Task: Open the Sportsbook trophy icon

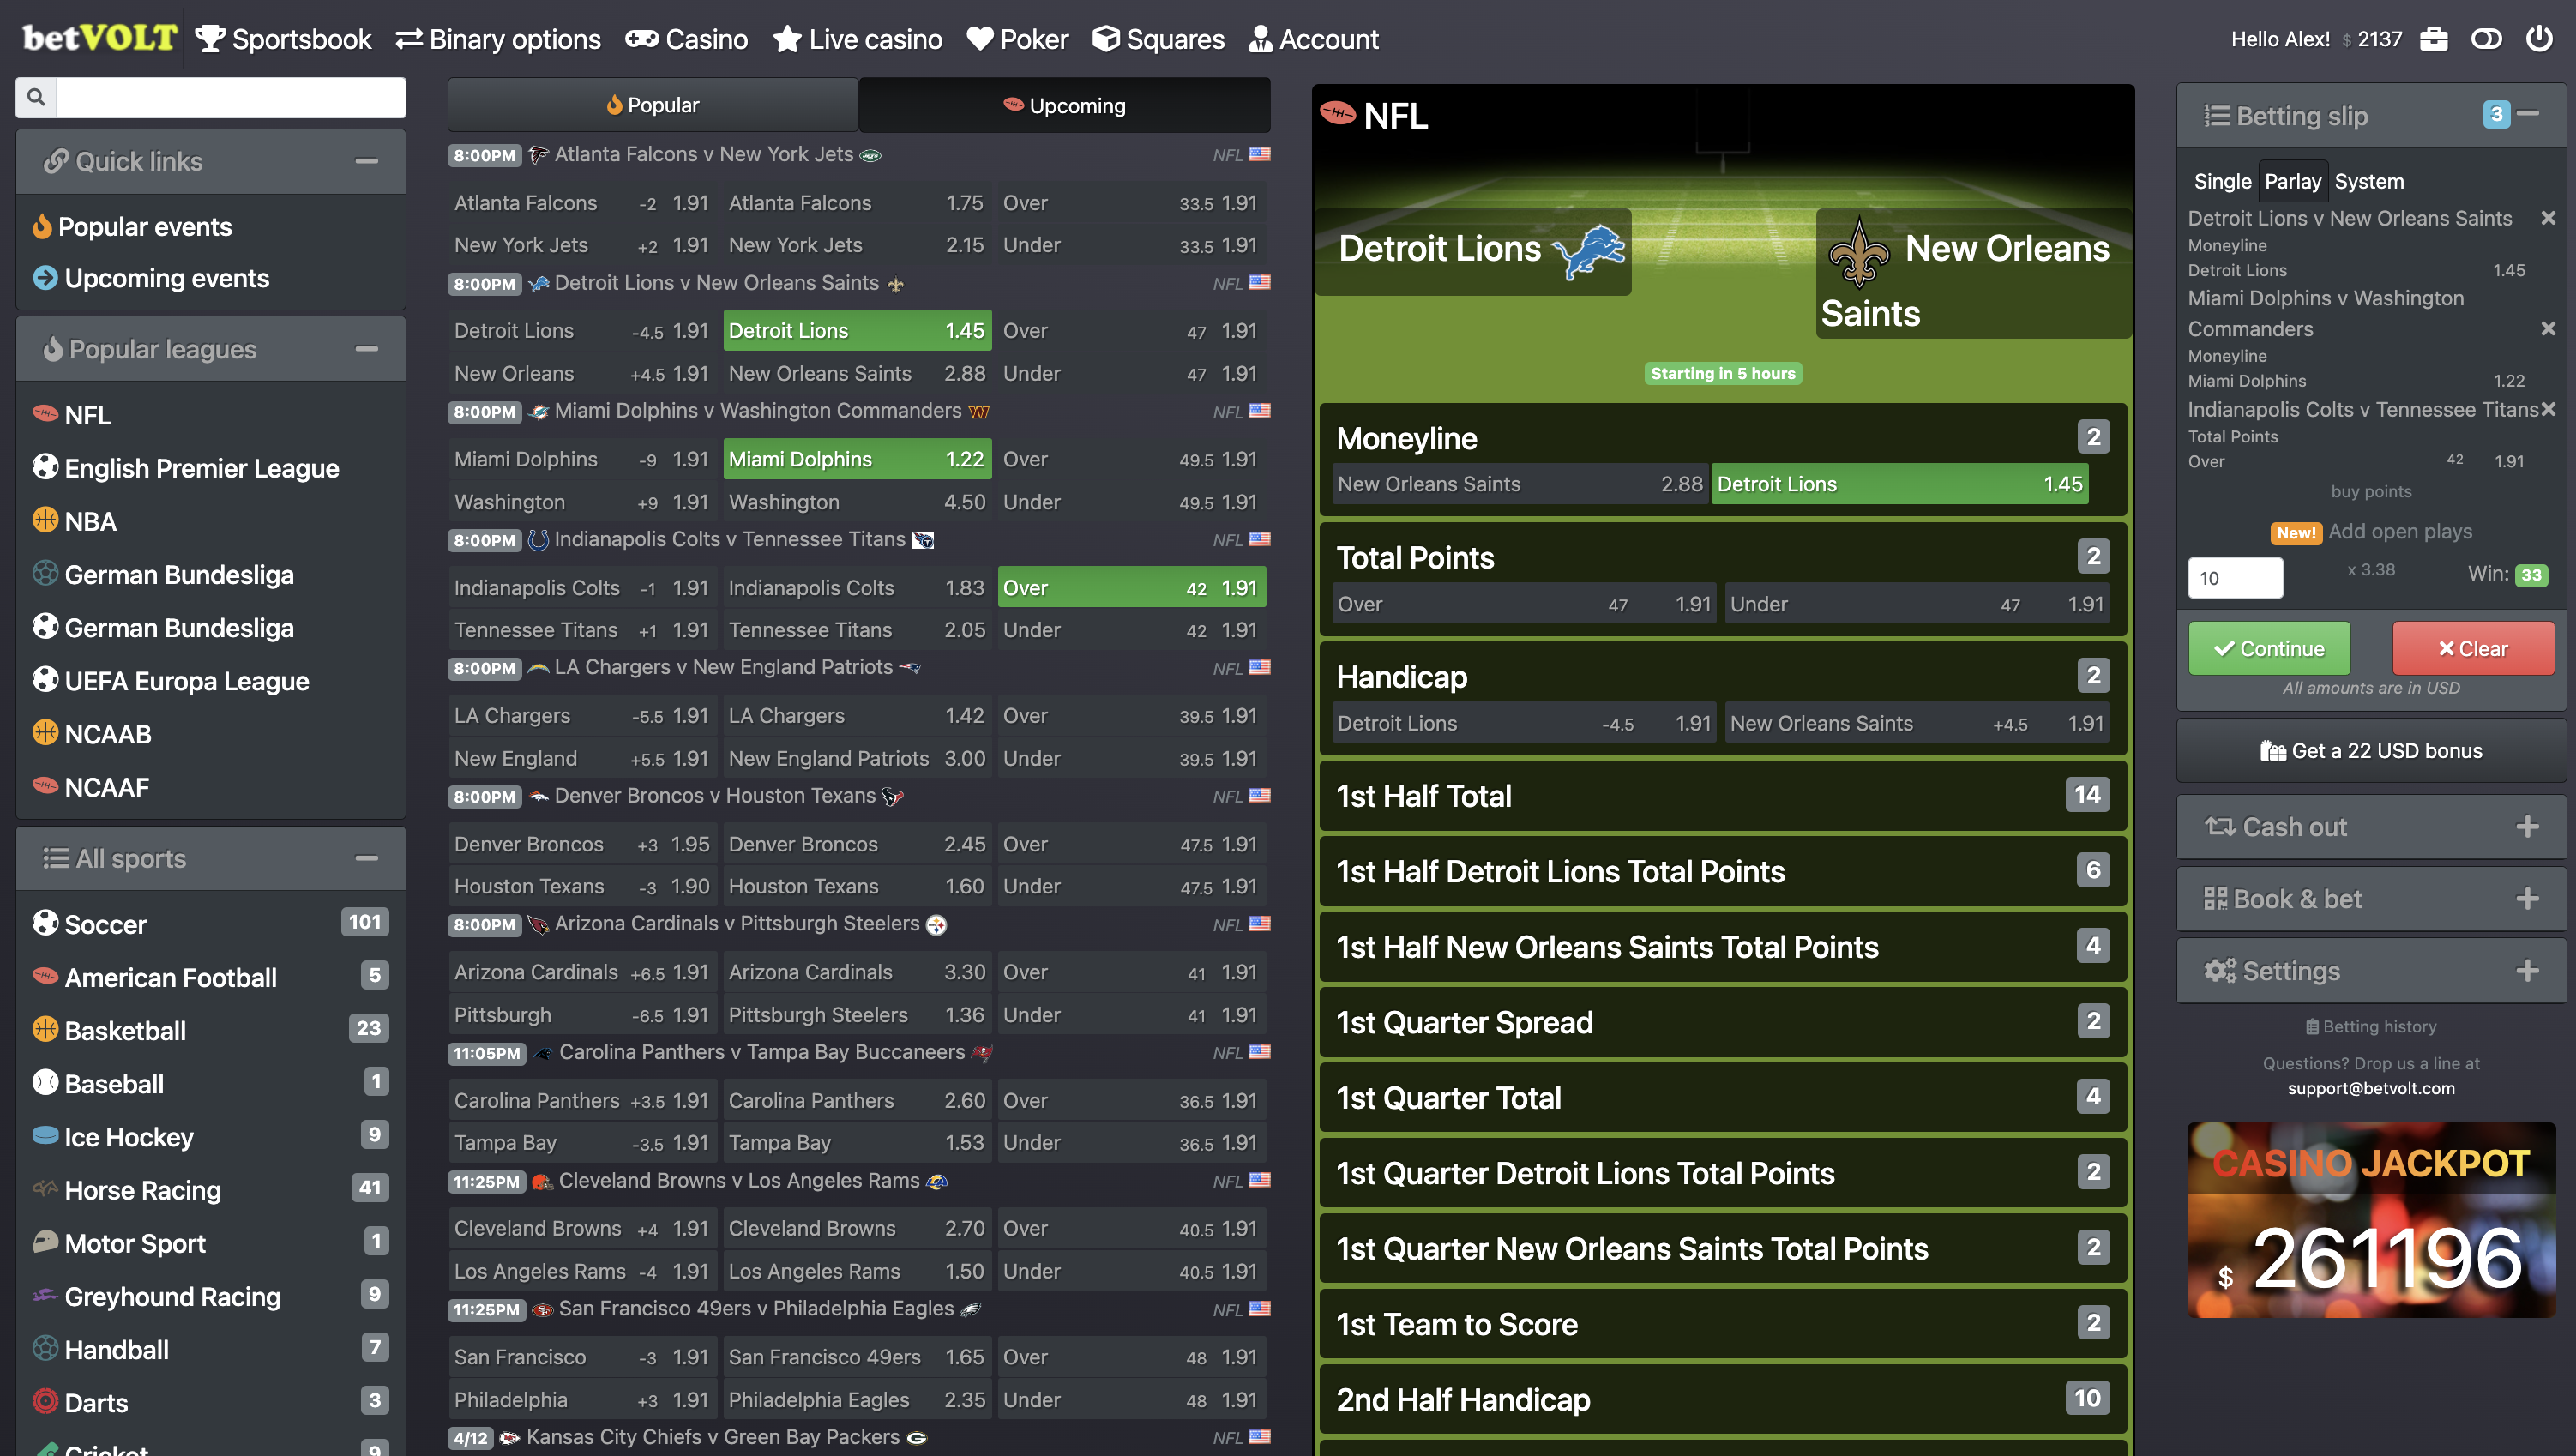Action: pos(211,39)
